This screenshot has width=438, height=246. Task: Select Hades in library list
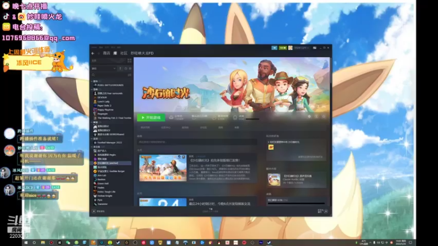point(101,188)
